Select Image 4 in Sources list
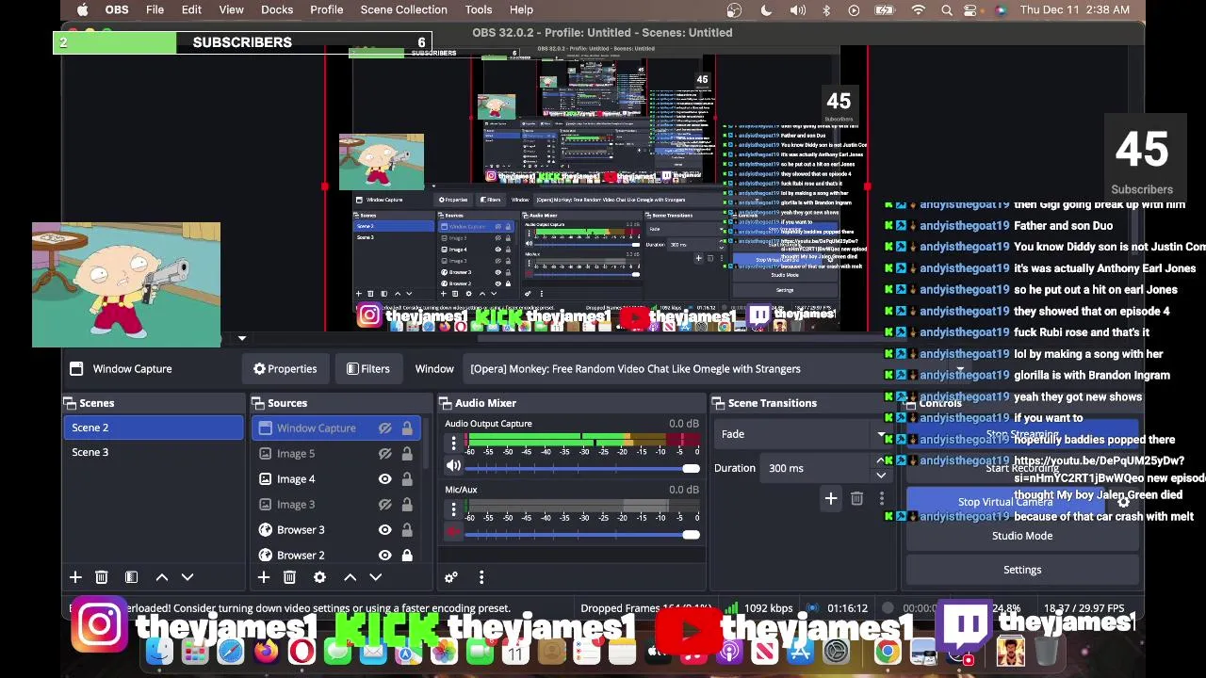Screen dimensions: 1206x678 [x=296, y=479]
